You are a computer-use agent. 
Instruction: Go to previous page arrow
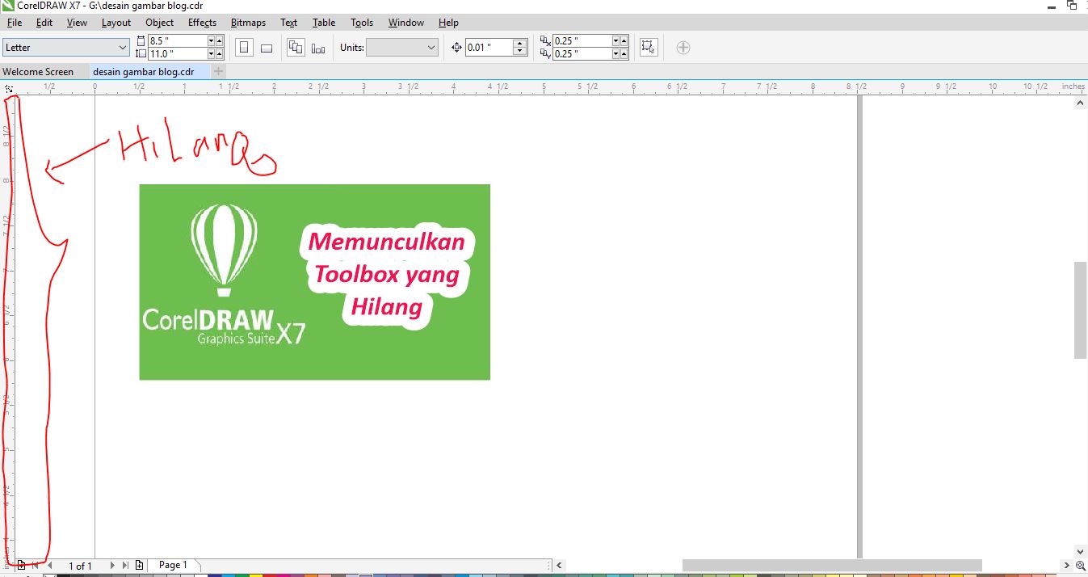[x=49, y=566]
